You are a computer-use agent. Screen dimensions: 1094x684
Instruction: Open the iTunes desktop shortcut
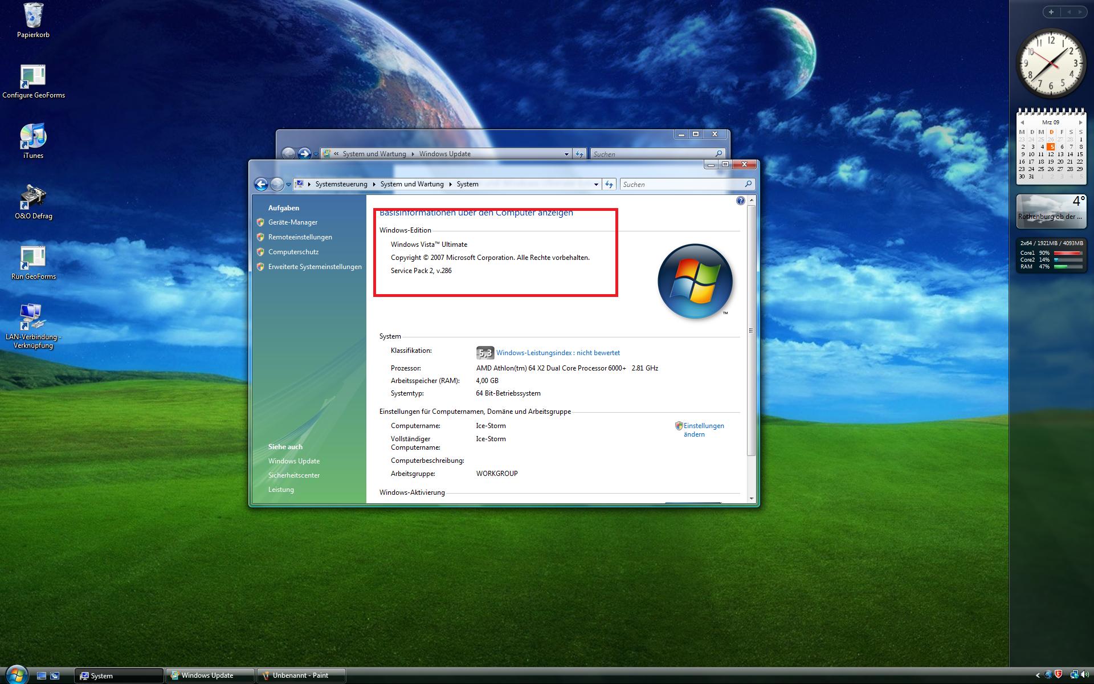[33, 137]
